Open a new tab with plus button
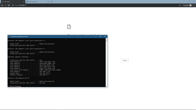This screenshot has height=110, width=196. [52, 2]
